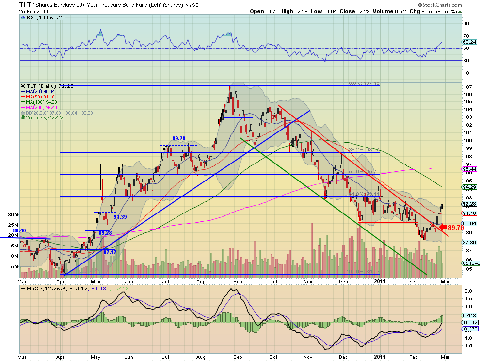Click the -0.430 MACD signal tag
Viewport: 480px width, 361px height.
point(469,329)
